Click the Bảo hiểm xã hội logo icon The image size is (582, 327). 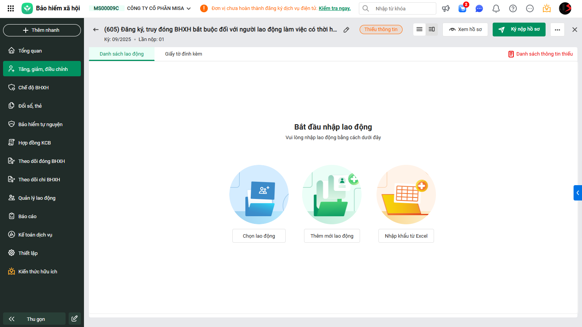[27, 8]
